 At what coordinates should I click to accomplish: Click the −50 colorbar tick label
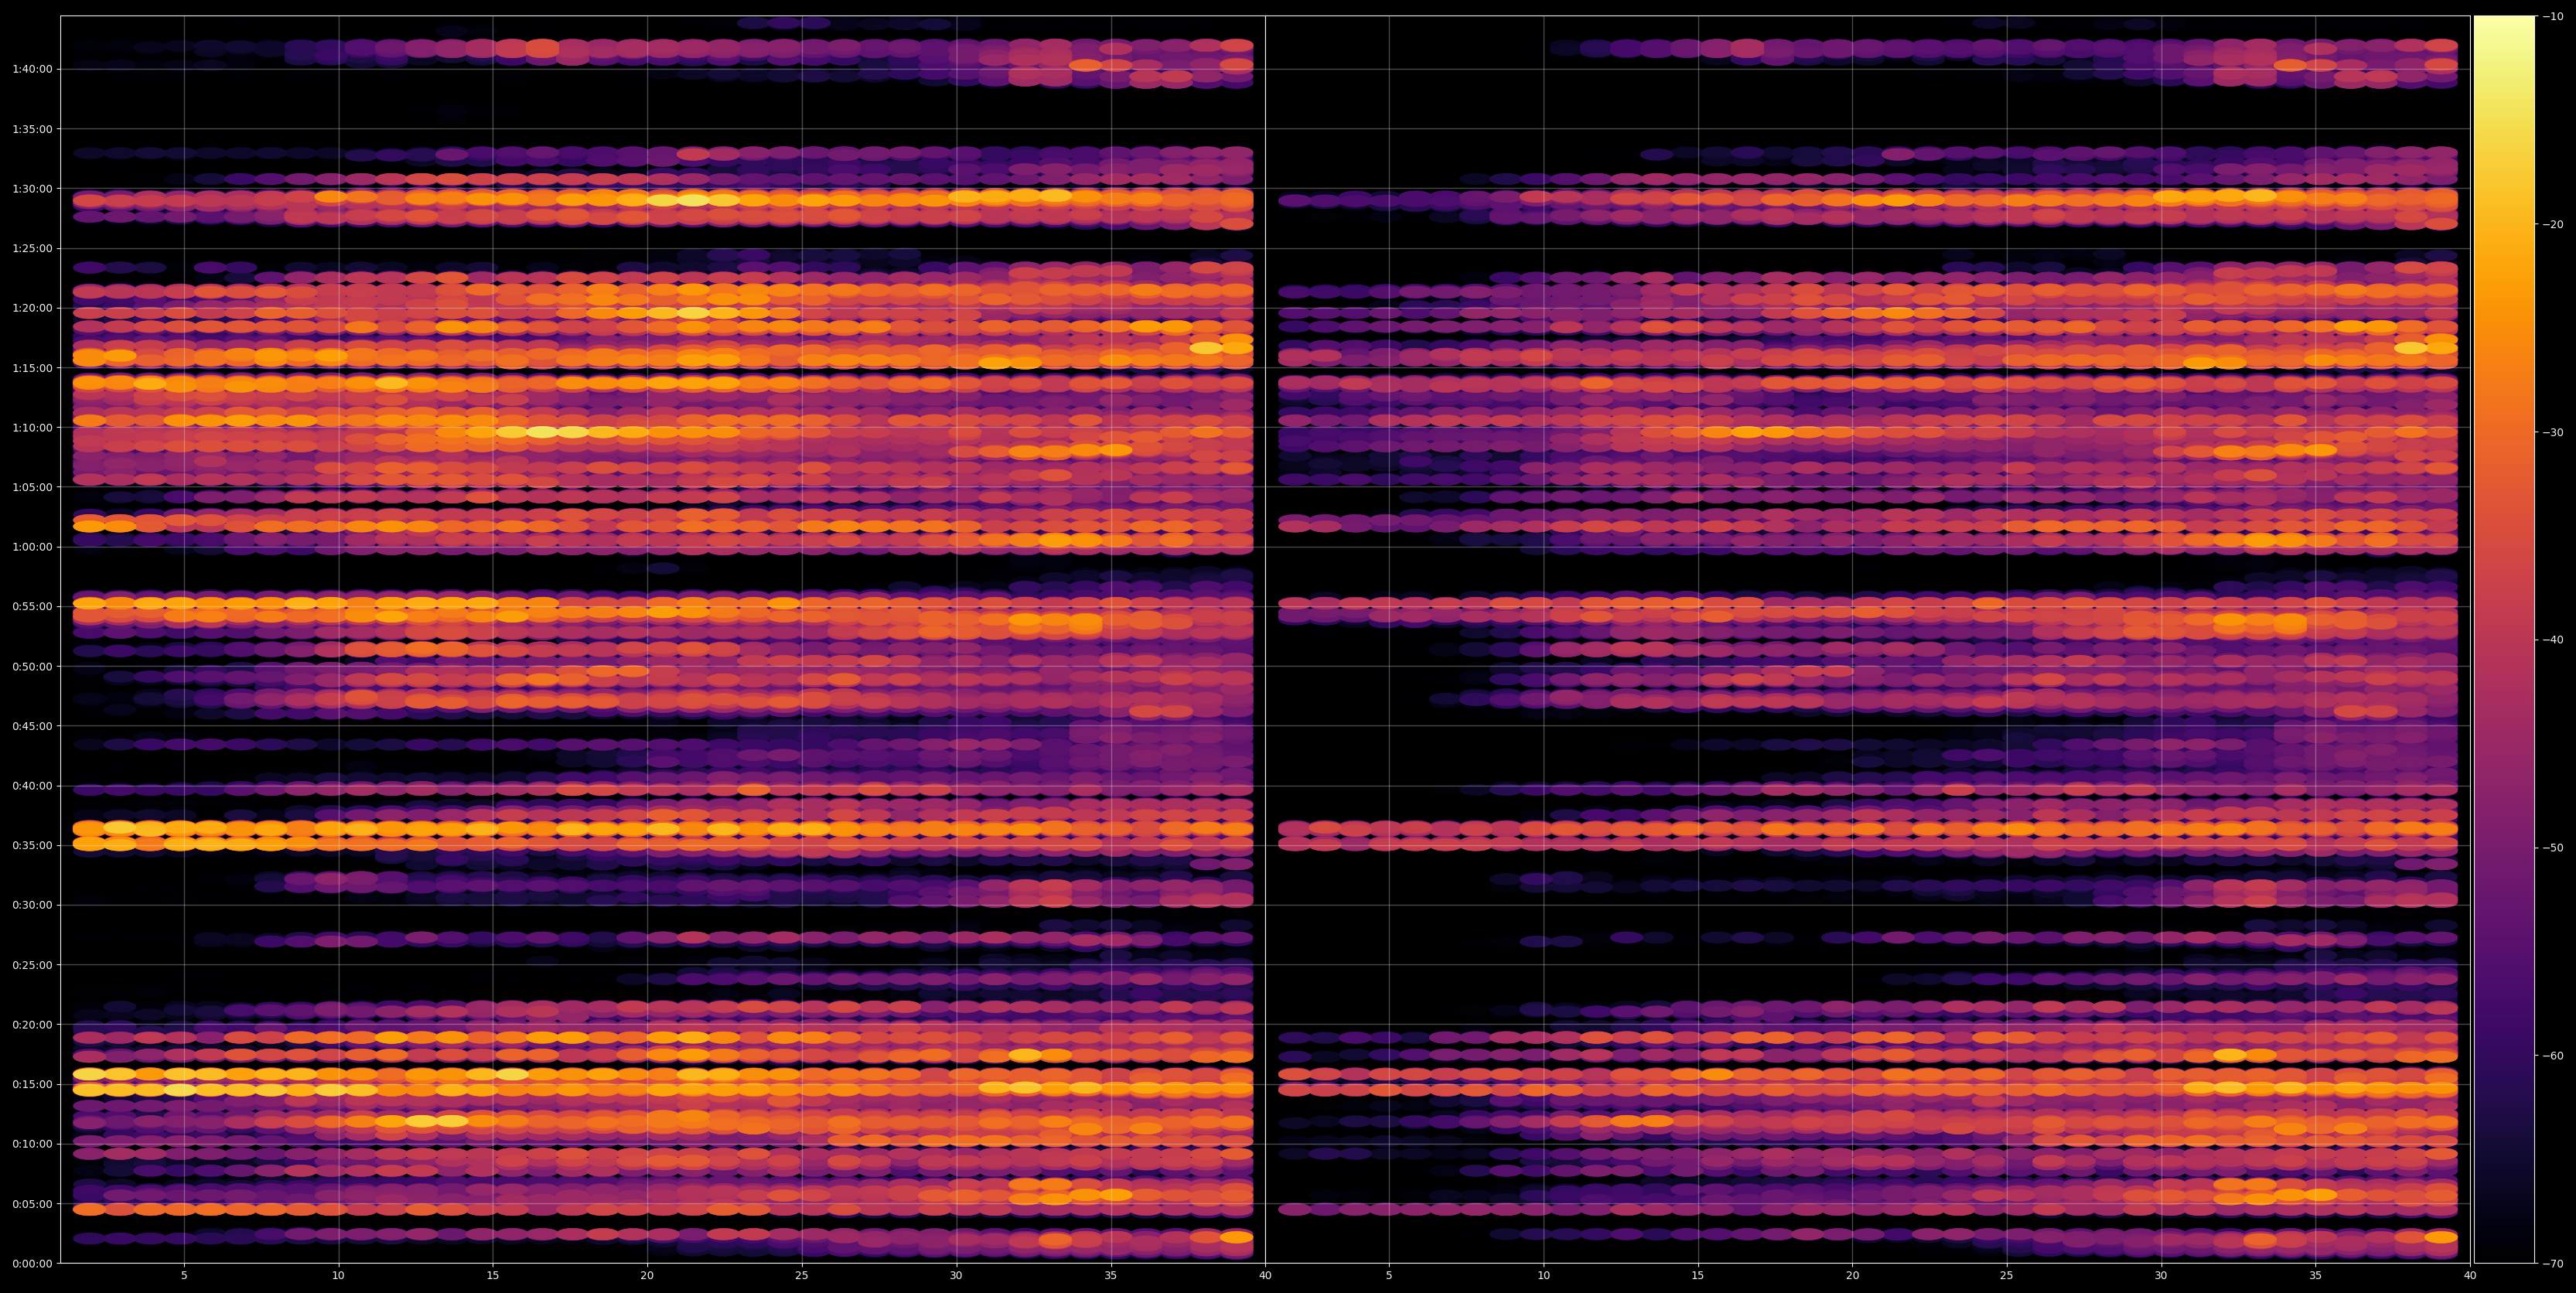pos(2553,848)
